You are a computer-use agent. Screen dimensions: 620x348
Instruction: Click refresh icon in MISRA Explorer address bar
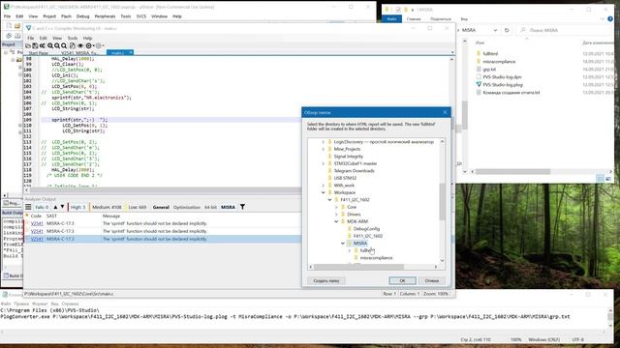507,30
